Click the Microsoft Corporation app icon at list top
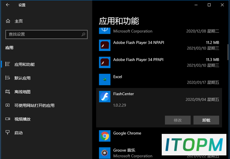Screen dimensions: 230x159 [105, 31]
